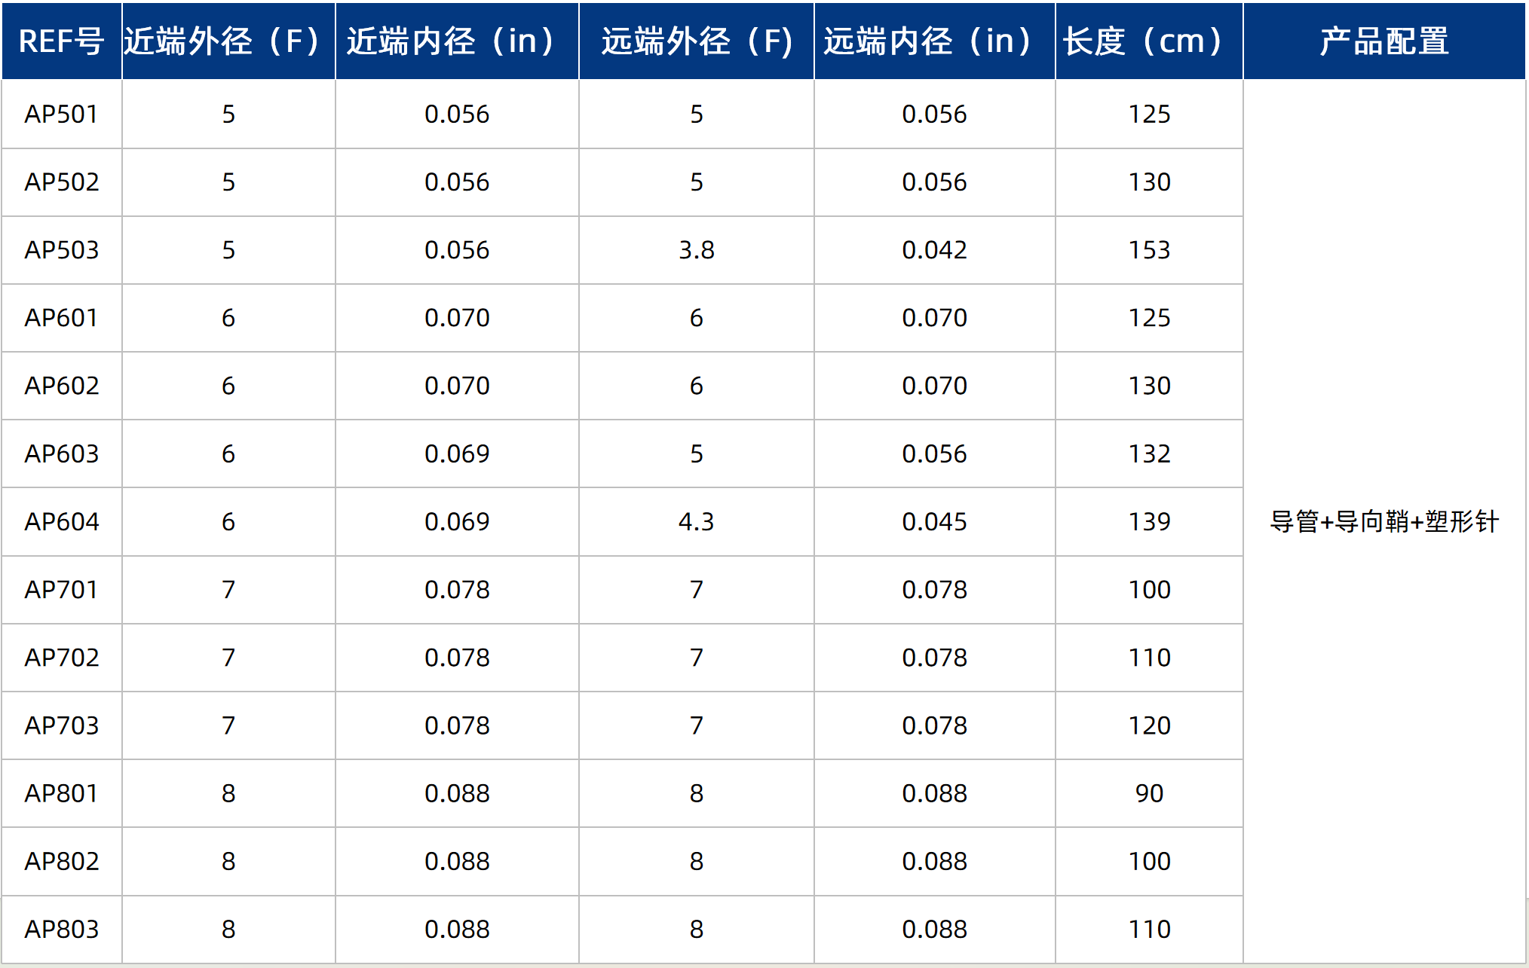Click the 远端内径 (in) header
The height and width of the screenshot is (968, 1529).
coord(935,41)
